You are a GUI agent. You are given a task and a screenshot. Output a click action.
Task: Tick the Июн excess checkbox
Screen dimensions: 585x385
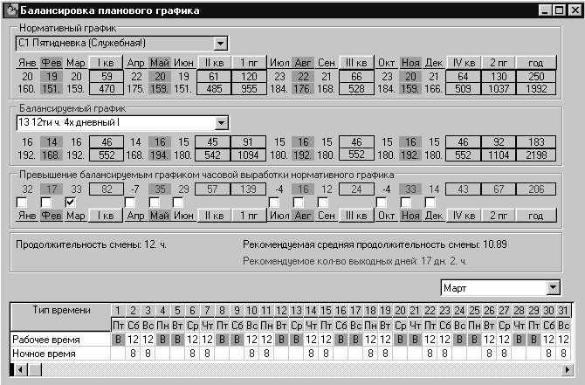point(178,203)
